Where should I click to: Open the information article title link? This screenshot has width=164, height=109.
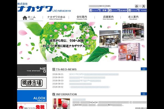click(79, 100)
